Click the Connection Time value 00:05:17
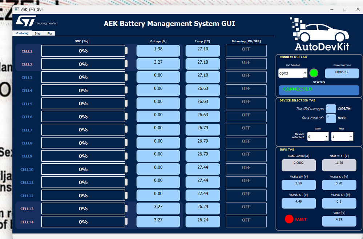Viewport: 363px width, 239px height. pyautogui.click(x=342, y=73)
